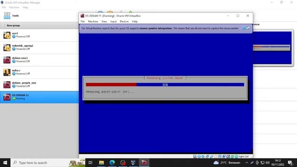Open Machine menu in OS DEBIAN 11 window

click(93, 22)
